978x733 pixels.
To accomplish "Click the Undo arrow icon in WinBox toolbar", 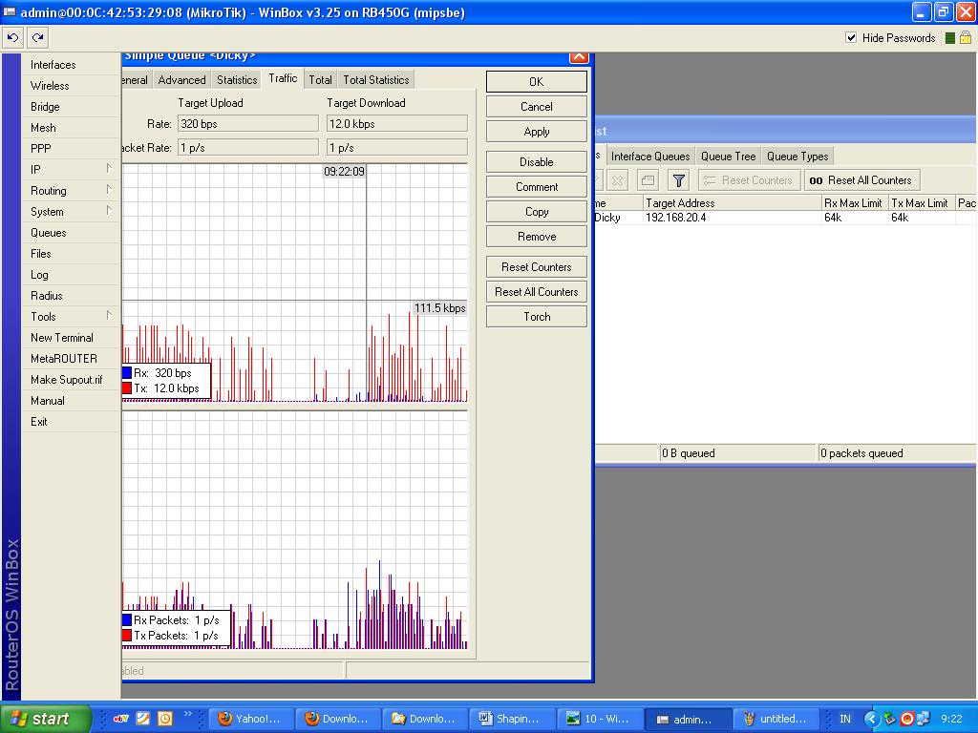I will 12,38.
